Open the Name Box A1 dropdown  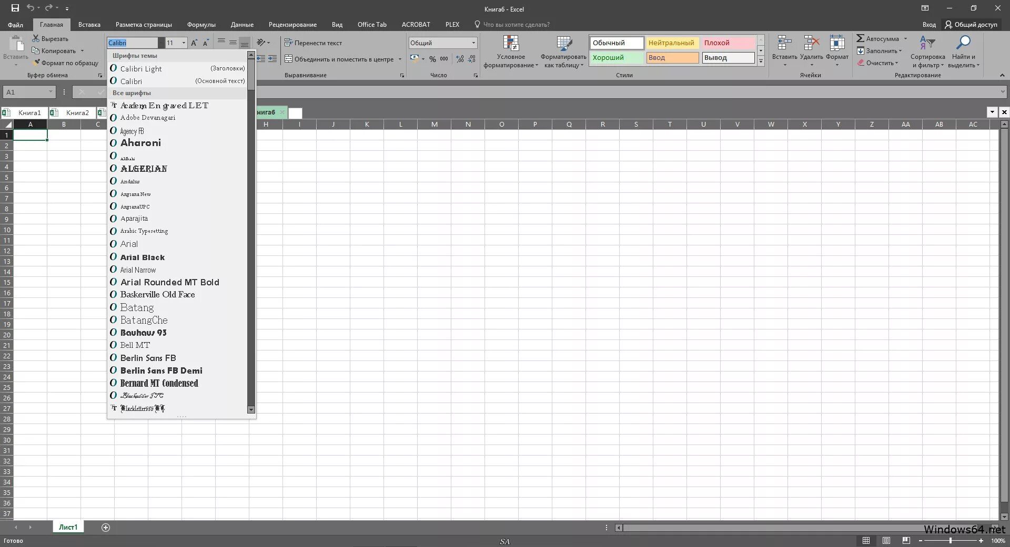50,92
